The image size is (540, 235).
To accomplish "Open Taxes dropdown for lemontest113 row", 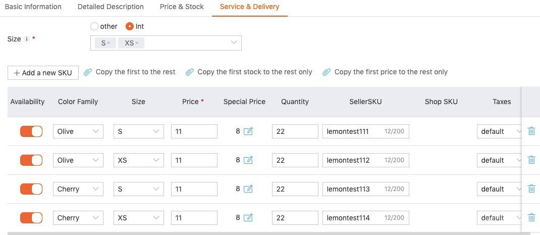I will tap(500, 189).
